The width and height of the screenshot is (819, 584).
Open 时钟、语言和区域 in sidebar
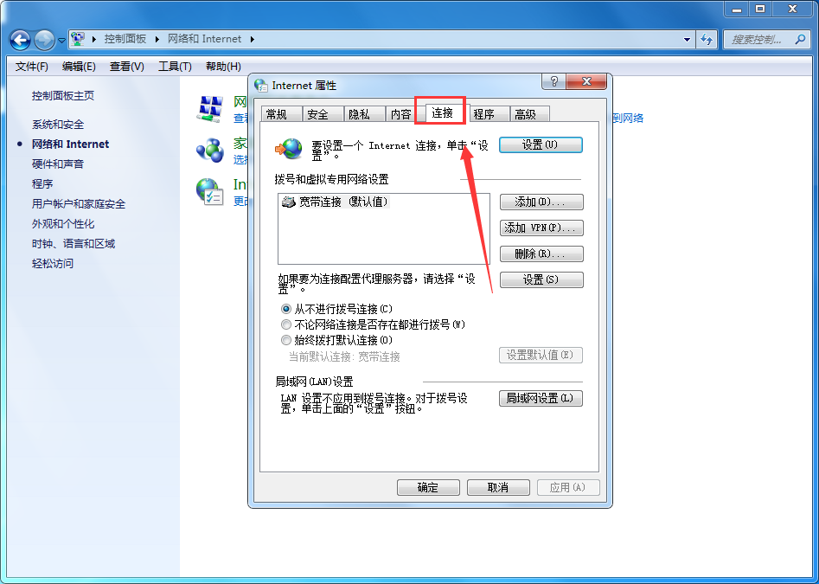[x=74, y=243]
